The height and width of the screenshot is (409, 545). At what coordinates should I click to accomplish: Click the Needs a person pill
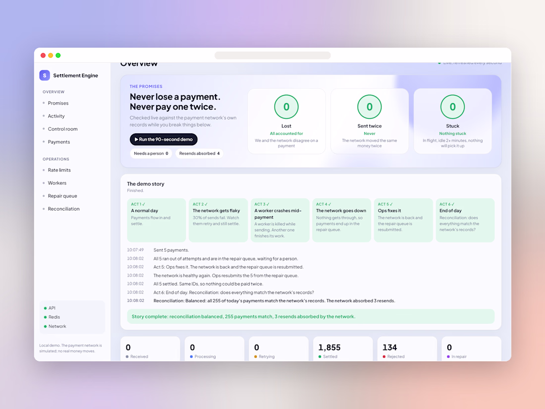[x=151, y=153]
